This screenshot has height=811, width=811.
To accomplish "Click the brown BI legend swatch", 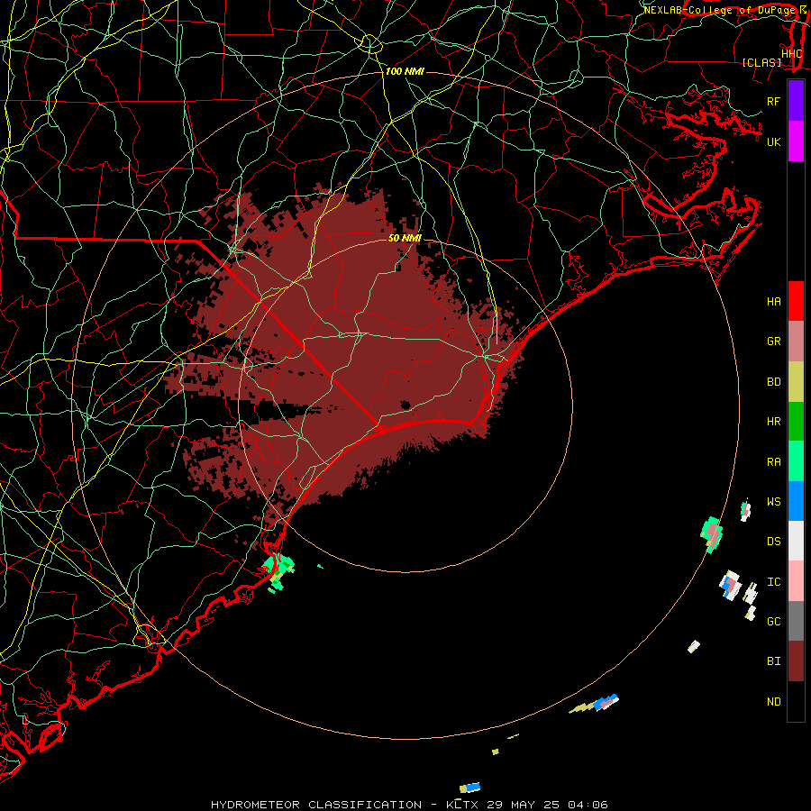I will 796,661.
